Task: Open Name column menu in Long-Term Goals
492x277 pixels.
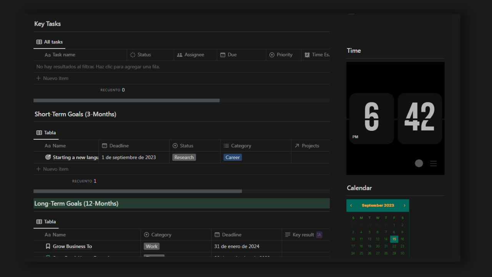Action: (x=87, y=235)
